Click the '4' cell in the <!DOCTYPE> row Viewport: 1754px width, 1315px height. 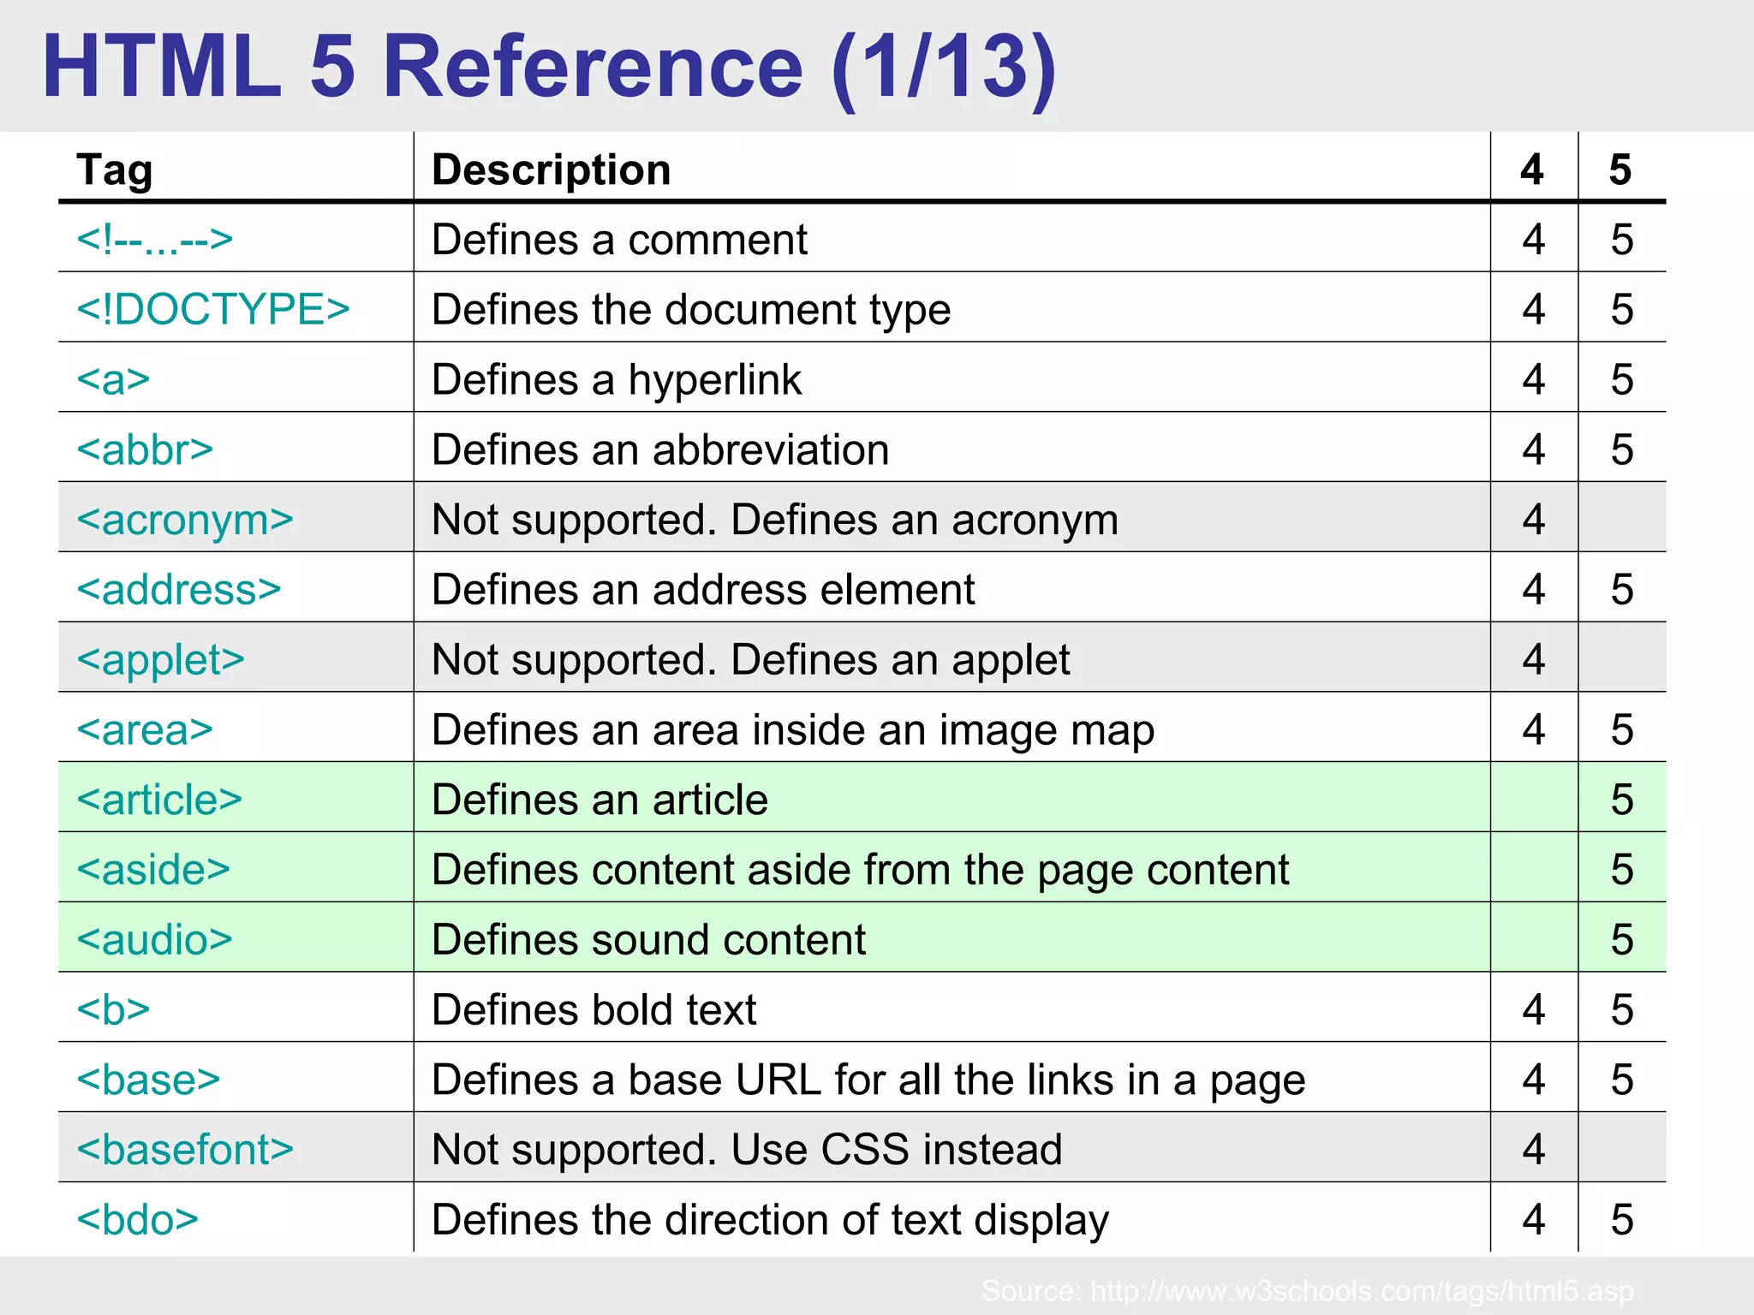(1534, 310)
